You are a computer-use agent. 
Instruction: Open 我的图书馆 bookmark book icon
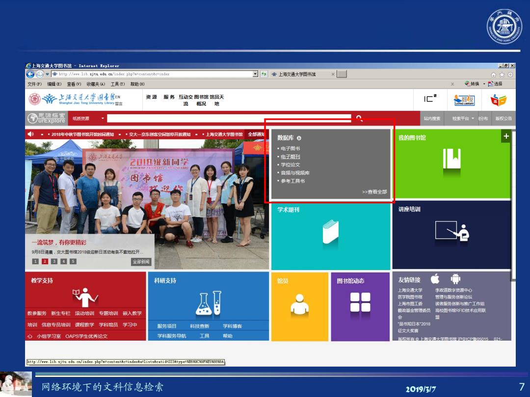[x=452, y=159]
